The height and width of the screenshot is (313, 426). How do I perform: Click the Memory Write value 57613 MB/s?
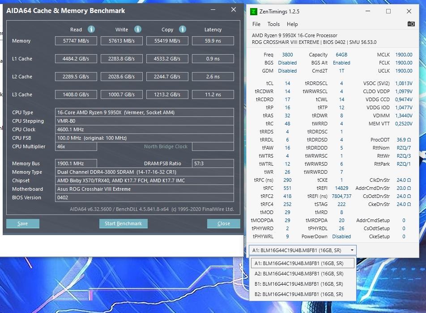click(122, 41)
